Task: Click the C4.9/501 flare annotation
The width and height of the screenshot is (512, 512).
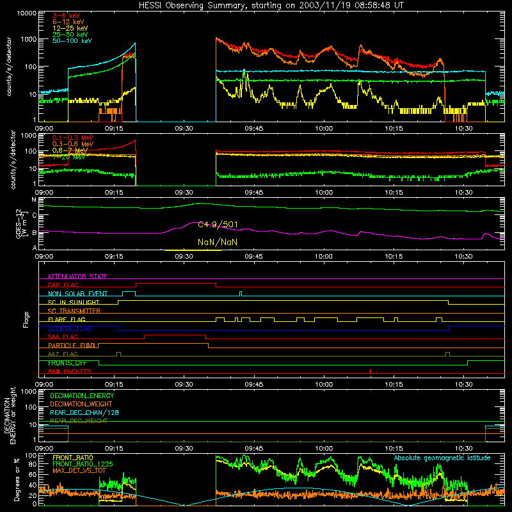Action: pos(218,225)
